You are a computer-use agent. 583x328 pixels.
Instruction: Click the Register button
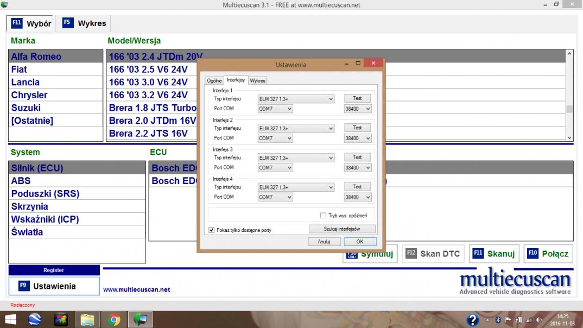(54, 270)
